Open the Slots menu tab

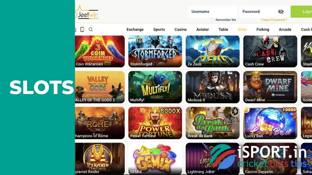tap(242, 29)
